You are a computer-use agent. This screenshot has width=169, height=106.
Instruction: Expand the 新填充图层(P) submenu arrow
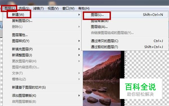click(x=79, y=49)
